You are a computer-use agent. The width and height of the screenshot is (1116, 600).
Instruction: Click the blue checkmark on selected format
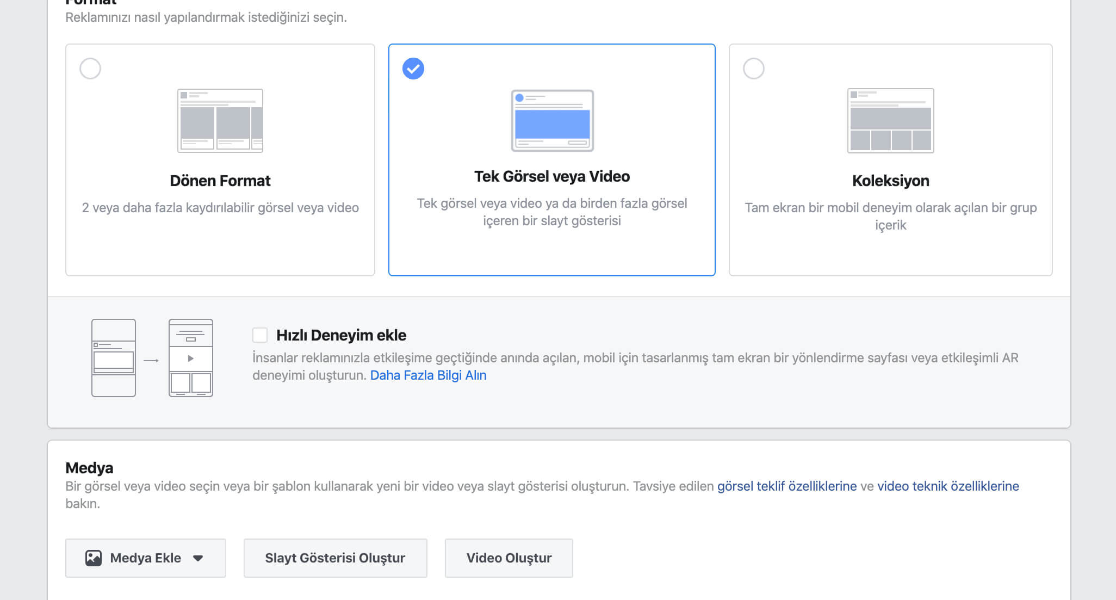(413, 69)
